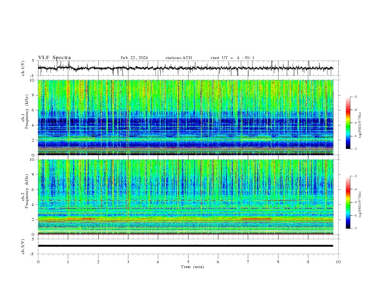
Task: Select the date text "Feb. 22, 2024"
Action: tap(134, 58)
